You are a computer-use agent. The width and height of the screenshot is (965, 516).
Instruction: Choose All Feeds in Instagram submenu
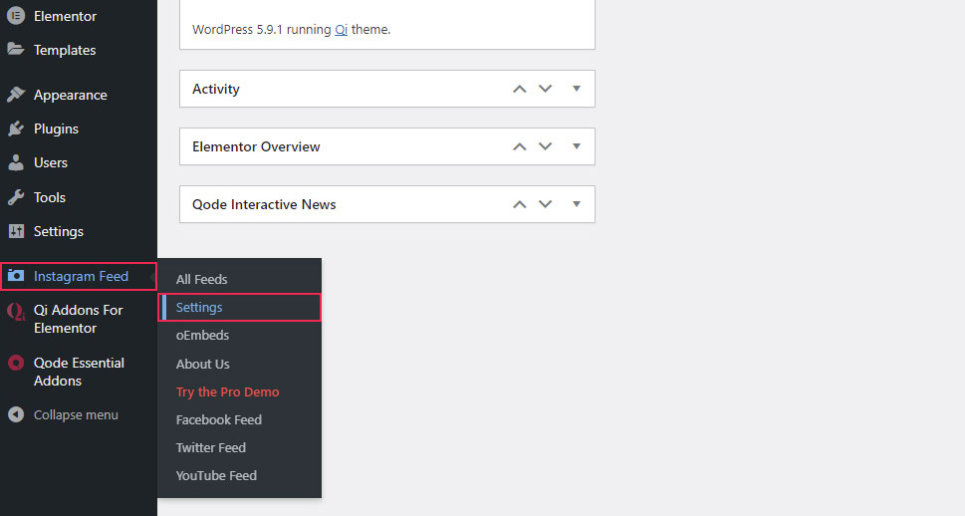[202, 280]
